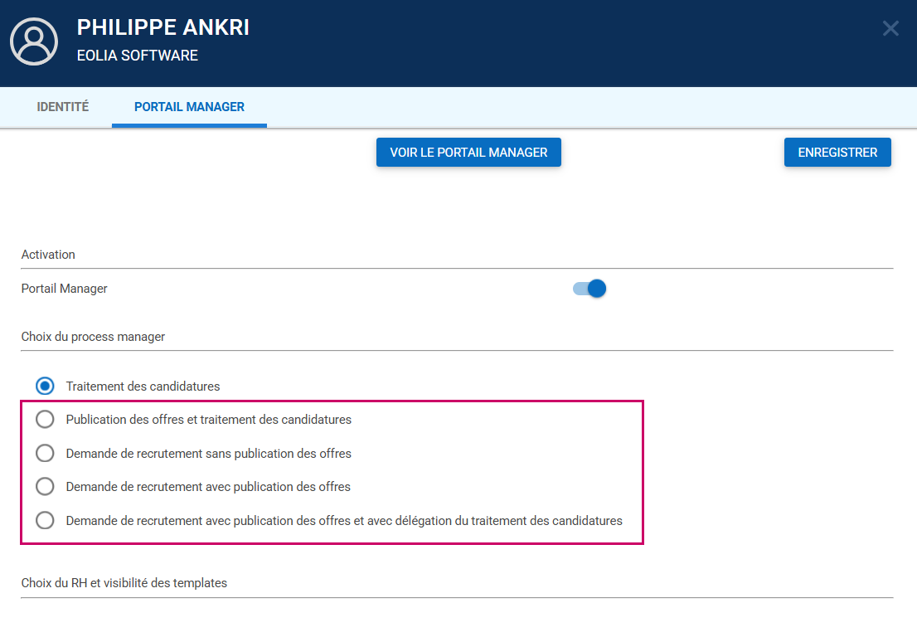Select the Traitement des candidatures radio button

point(45,386)
